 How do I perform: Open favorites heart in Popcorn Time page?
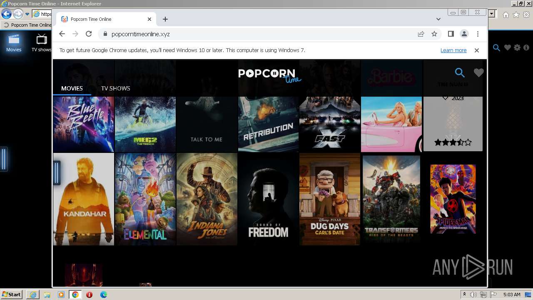(478, 73)
